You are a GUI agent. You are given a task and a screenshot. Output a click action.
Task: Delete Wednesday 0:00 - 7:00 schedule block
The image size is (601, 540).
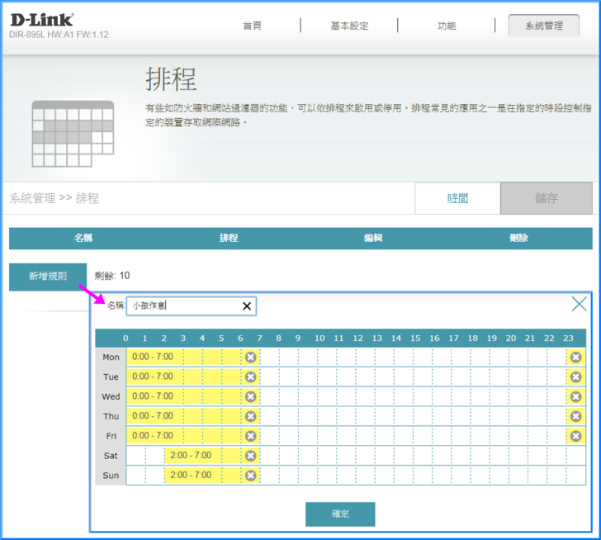click(251, 397)
